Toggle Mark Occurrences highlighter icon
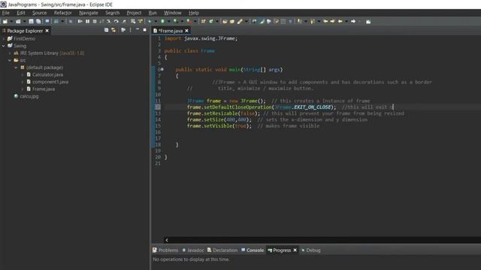 pos(262,22)
